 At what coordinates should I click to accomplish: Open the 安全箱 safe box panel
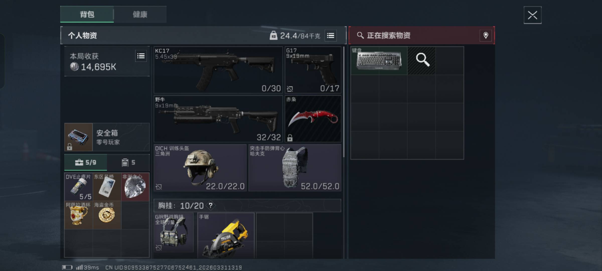107,137
